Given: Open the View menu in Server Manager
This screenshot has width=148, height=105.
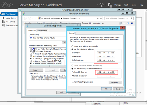Looking at the screenshot, I should 134,5.
